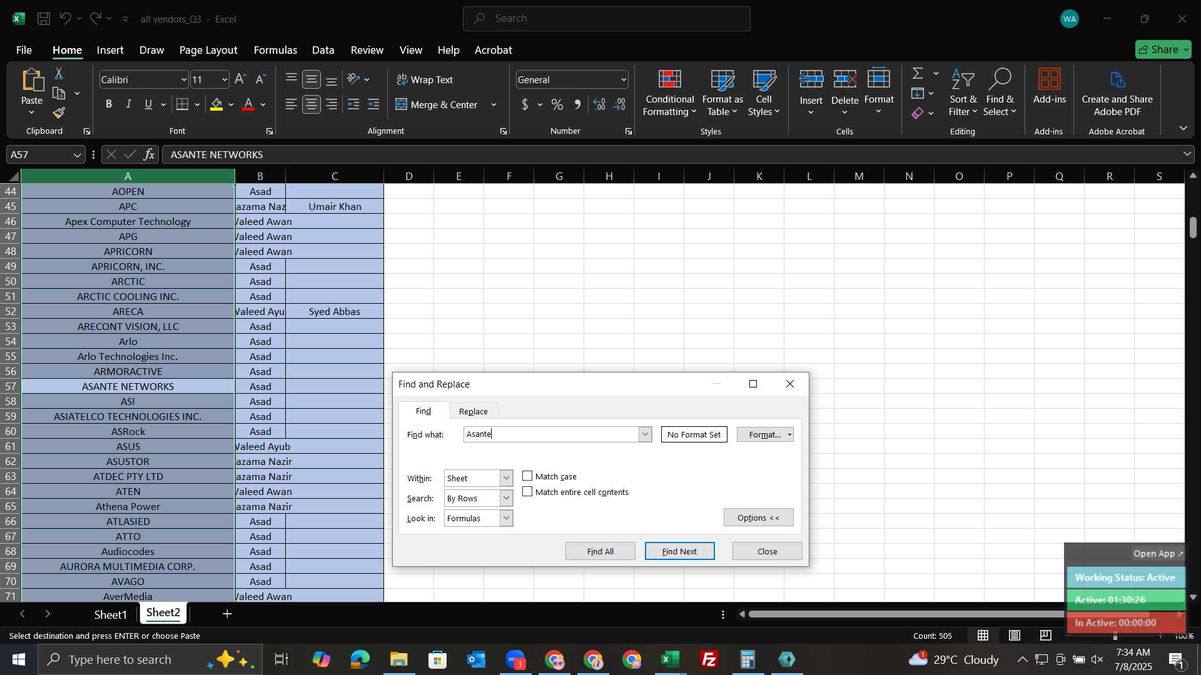Image resolution: width=1201 pixels, height=675 pixels.
Task: Click Increase Font Size icon
Action: point(240,79)
